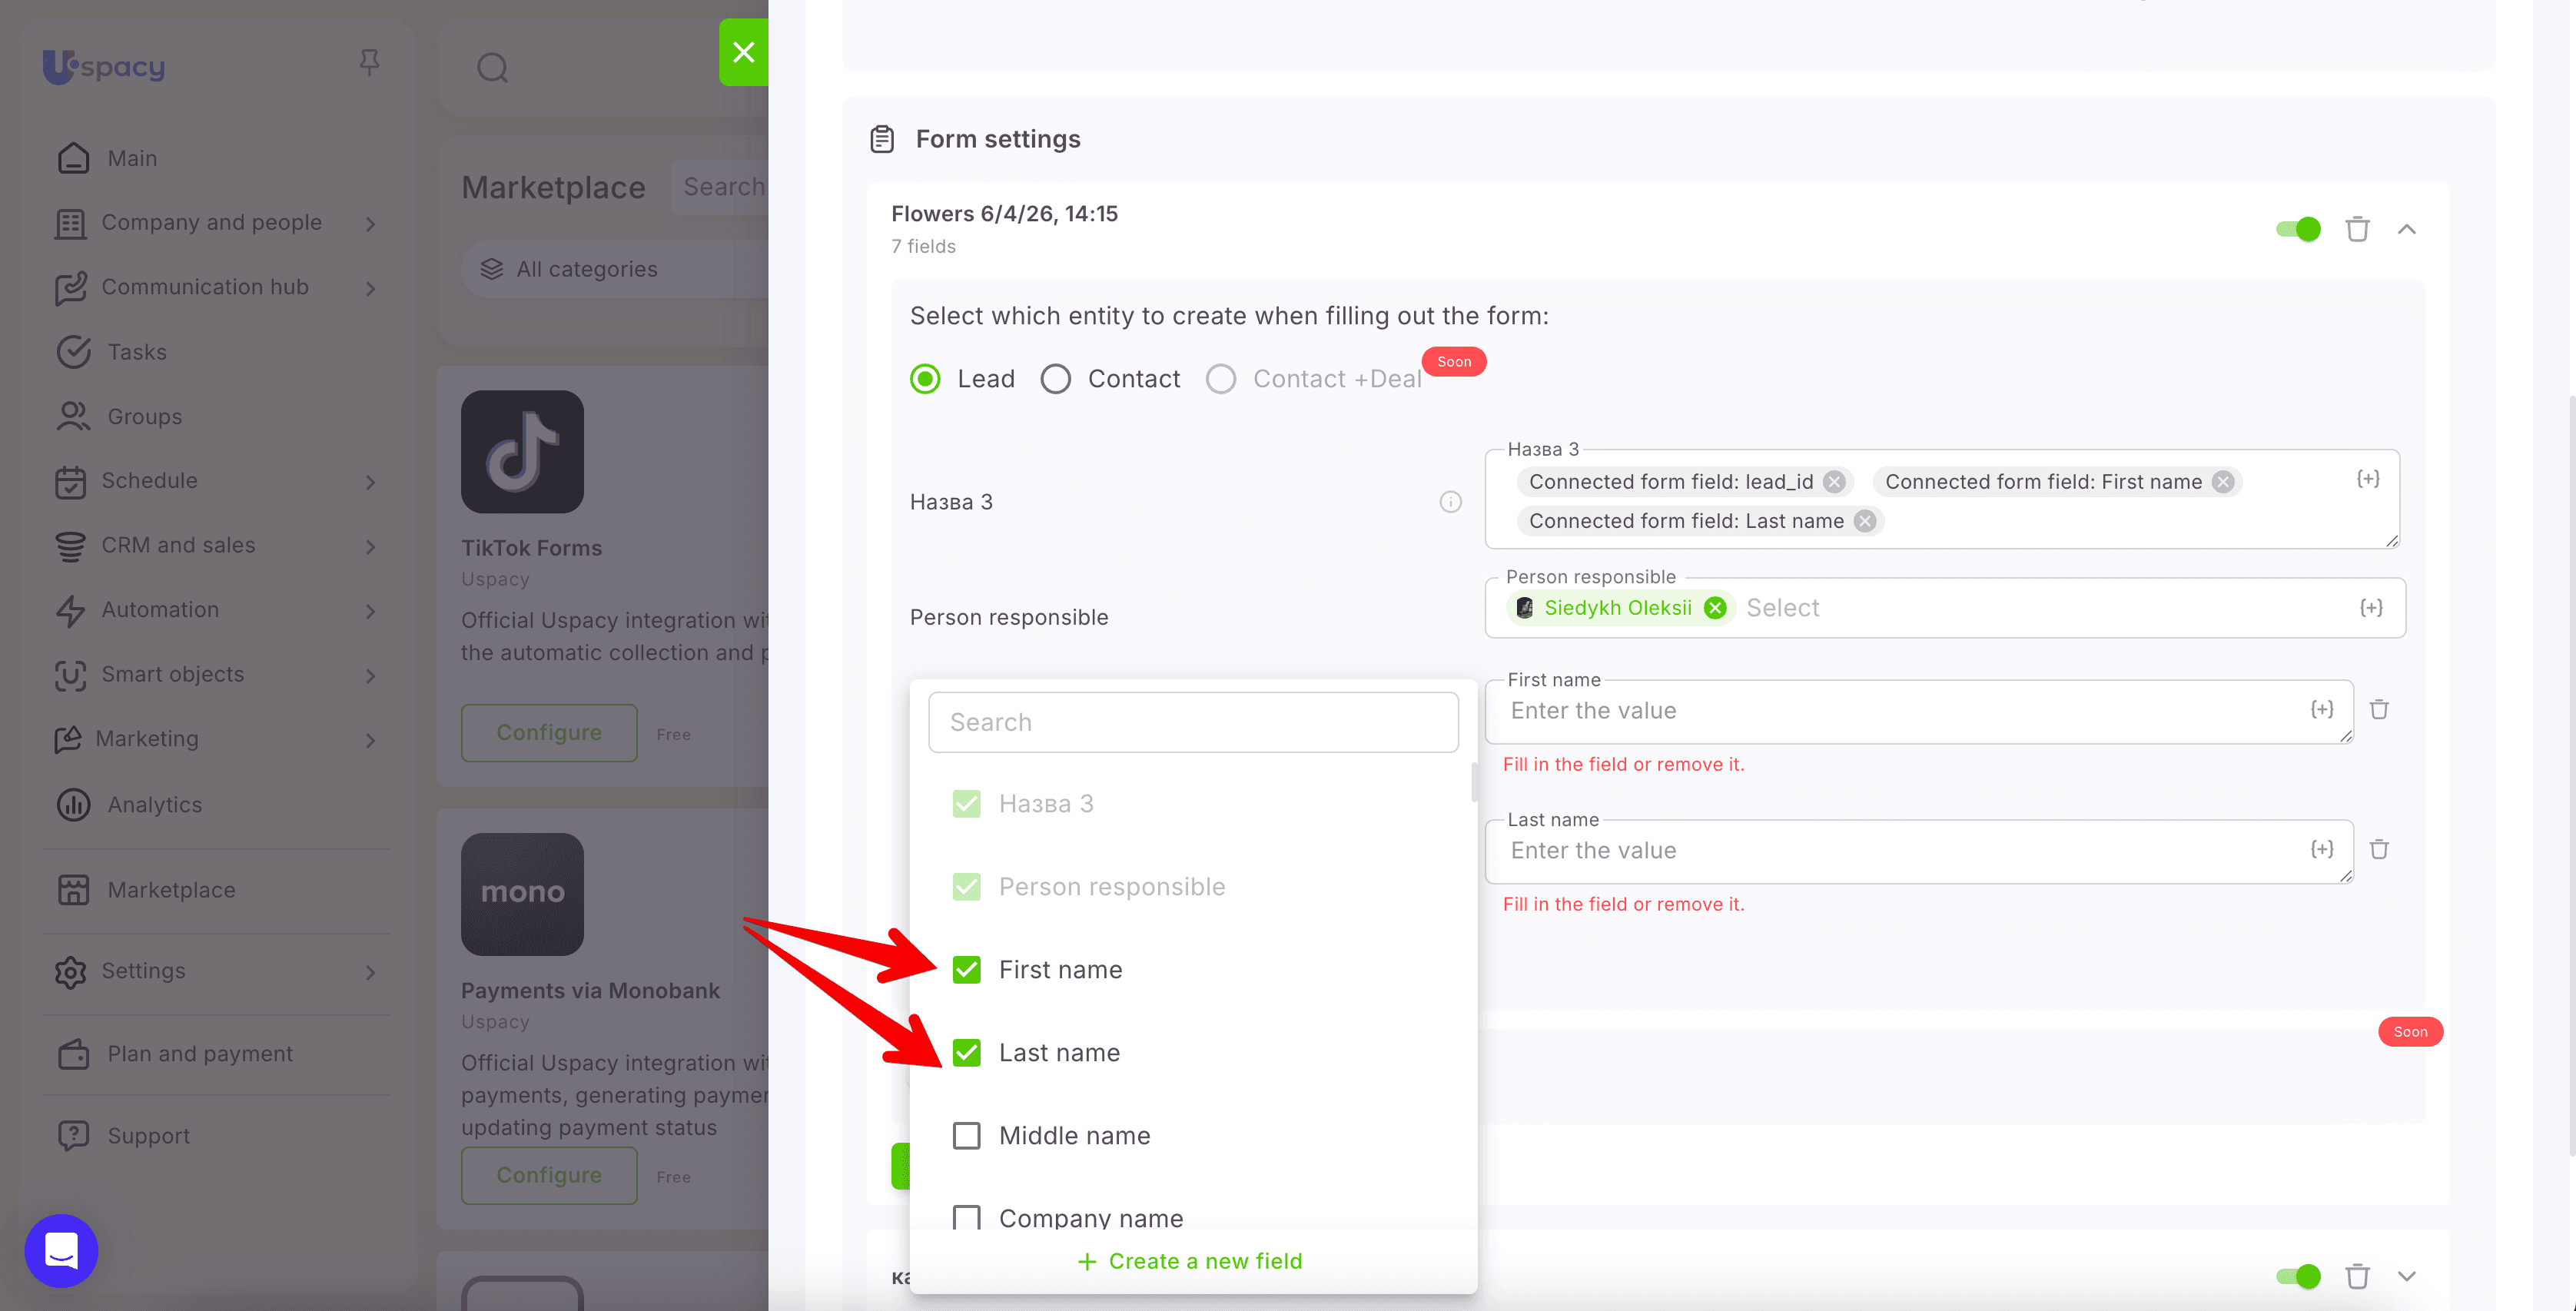2576x1311 pixels.
Task: Click the Marketplace storefront icon in sidebar
Action: click(x=73, y=890)
